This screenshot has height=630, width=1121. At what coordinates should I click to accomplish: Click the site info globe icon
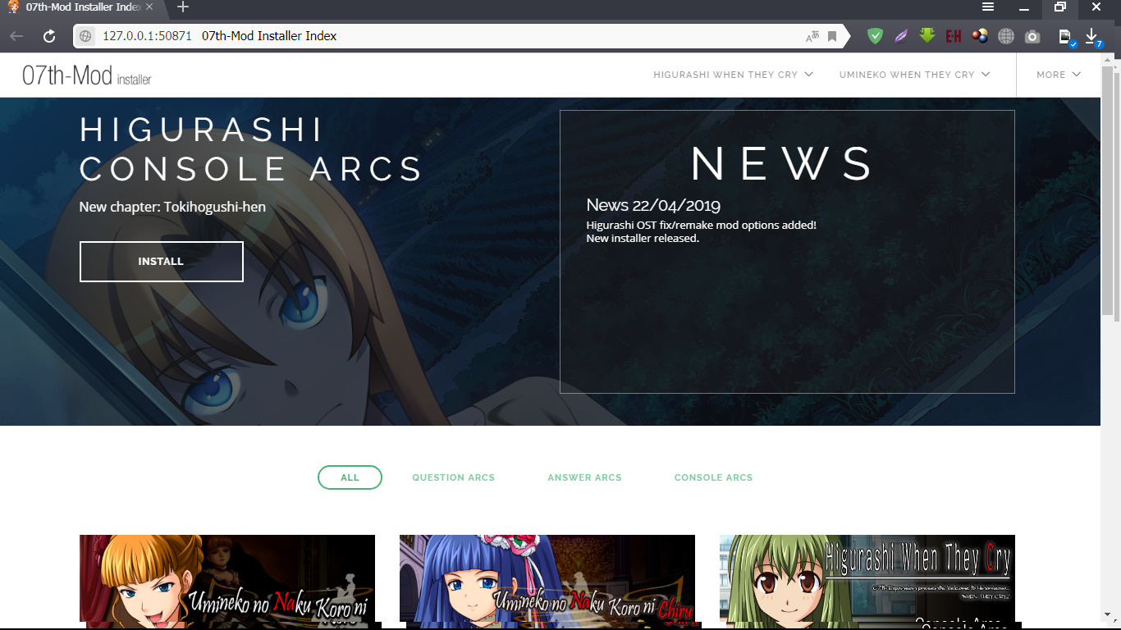[86, 36]
